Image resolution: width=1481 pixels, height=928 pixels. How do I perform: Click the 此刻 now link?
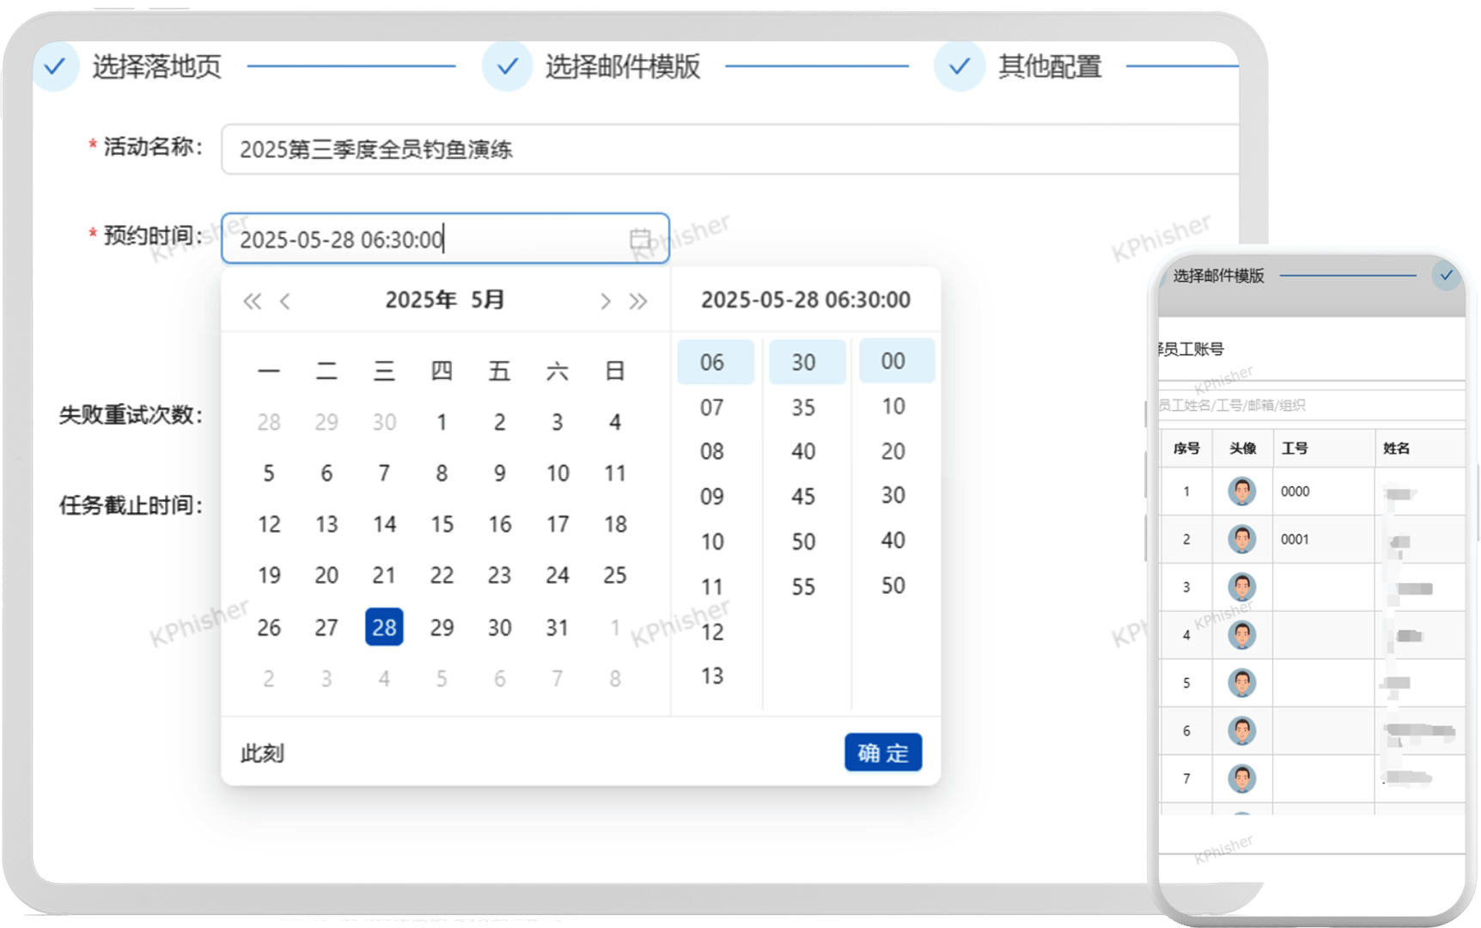pos(262,754)
